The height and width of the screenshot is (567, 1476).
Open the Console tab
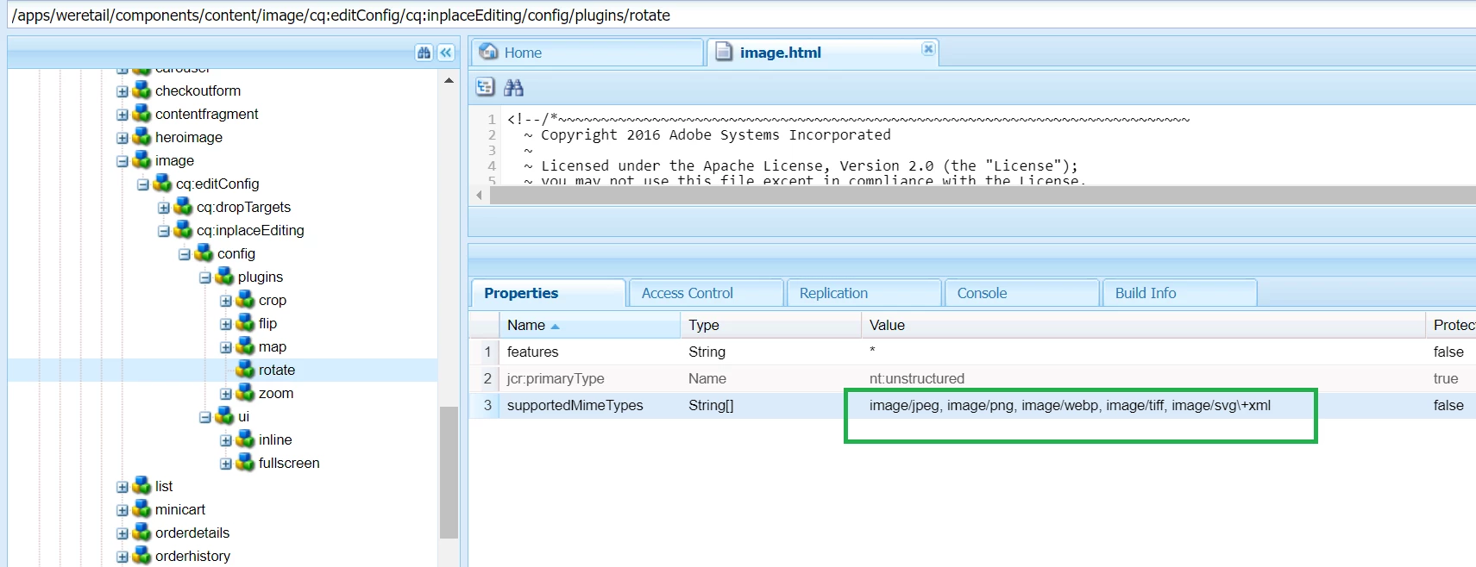click(x=1022, y=293)
